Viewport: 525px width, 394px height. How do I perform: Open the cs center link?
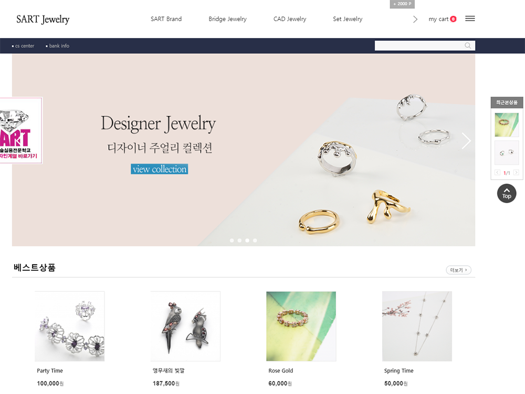click(x=23, y=46)
